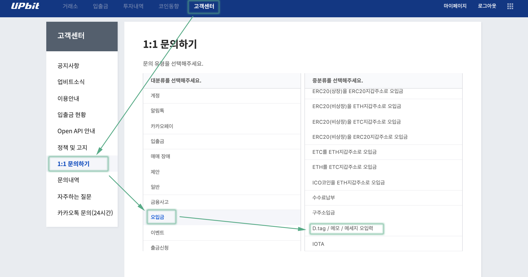The width and height of the screenshot is (528, 277).
Task: Choose ERC20(비상장)을 ETC지갑주소로 오입금
Action: (x=384, y=122)
